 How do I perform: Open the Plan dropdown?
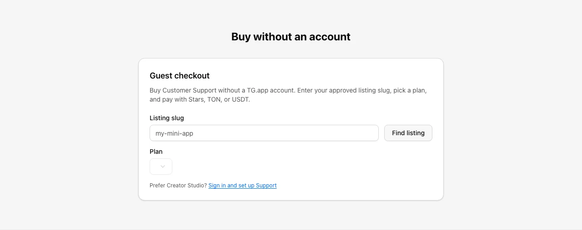[161, 166]
